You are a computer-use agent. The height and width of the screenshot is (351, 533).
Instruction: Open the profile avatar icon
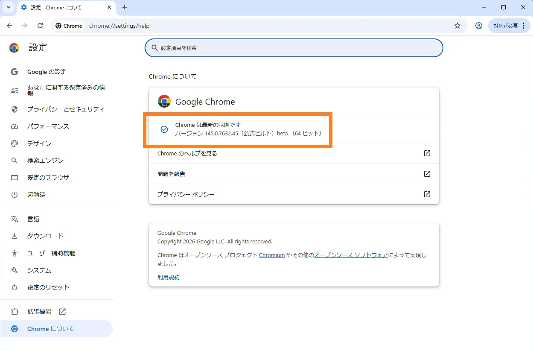479,26
